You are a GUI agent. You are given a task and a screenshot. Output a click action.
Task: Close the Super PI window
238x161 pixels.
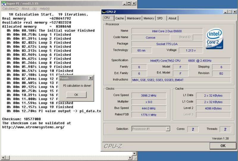click(134, 3)
